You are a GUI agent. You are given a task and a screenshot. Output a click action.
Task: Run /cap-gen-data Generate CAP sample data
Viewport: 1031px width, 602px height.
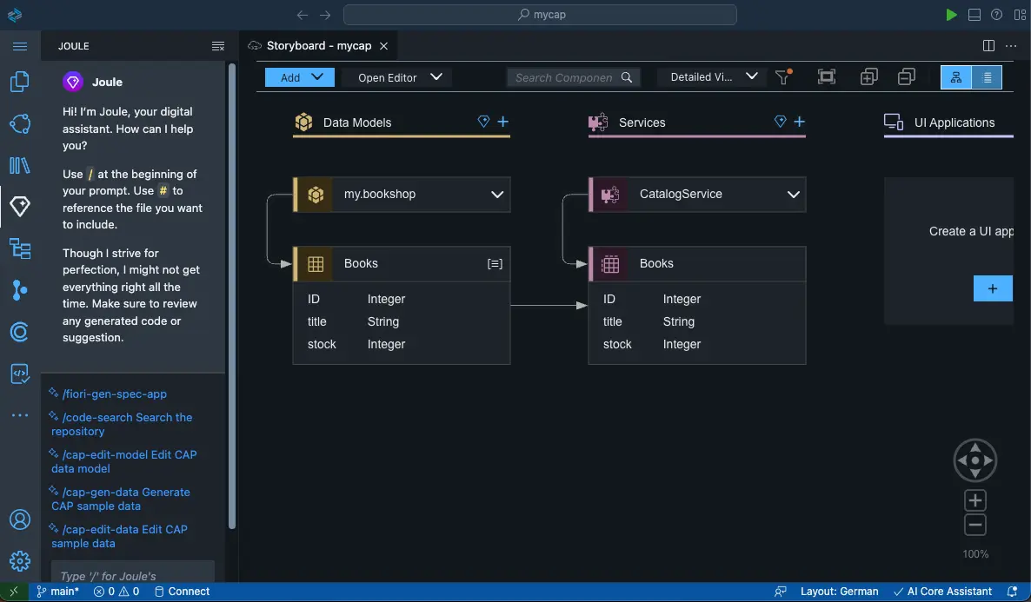click(120, 499)
